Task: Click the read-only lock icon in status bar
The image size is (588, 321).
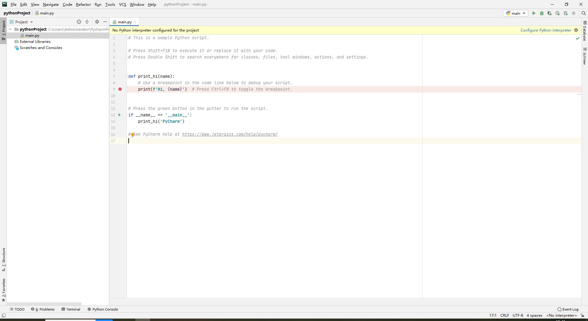Action: [582, 315]
